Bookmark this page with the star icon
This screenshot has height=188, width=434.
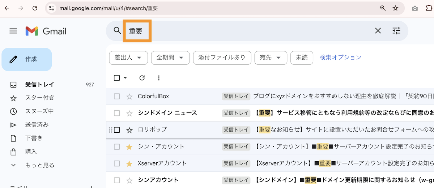395,8
